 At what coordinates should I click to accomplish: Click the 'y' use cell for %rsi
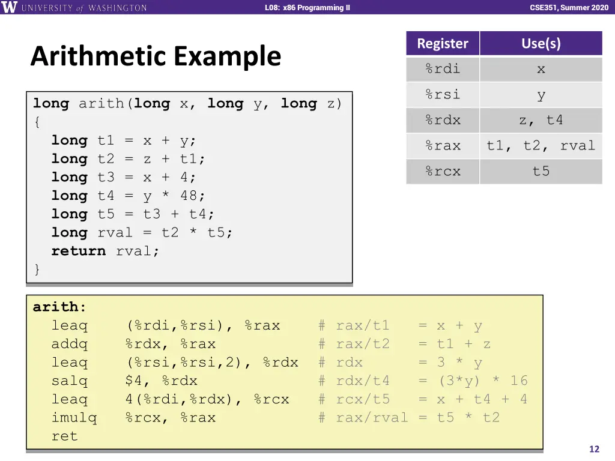[541, 94]
